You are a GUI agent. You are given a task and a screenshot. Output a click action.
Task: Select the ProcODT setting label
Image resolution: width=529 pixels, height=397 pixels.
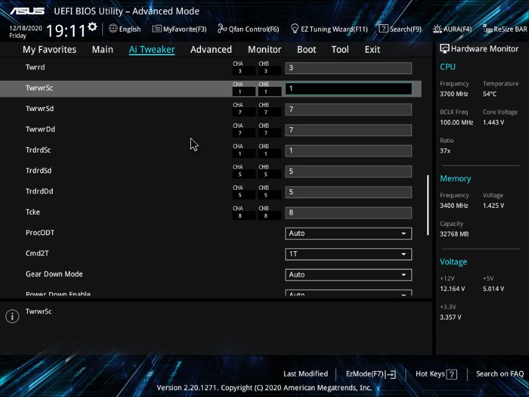pyautogui.click(x=40, y=233)
